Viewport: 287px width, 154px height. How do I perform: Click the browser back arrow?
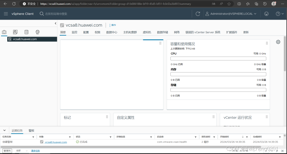click(5, 4)
